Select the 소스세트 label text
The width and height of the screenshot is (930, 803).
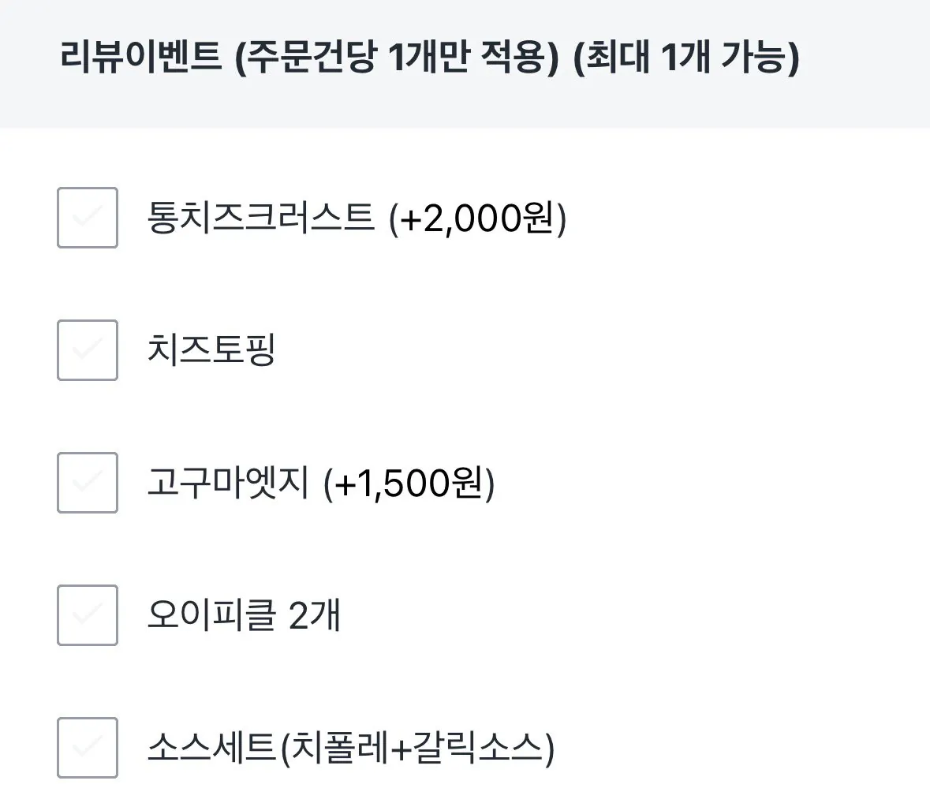point(211,748)
